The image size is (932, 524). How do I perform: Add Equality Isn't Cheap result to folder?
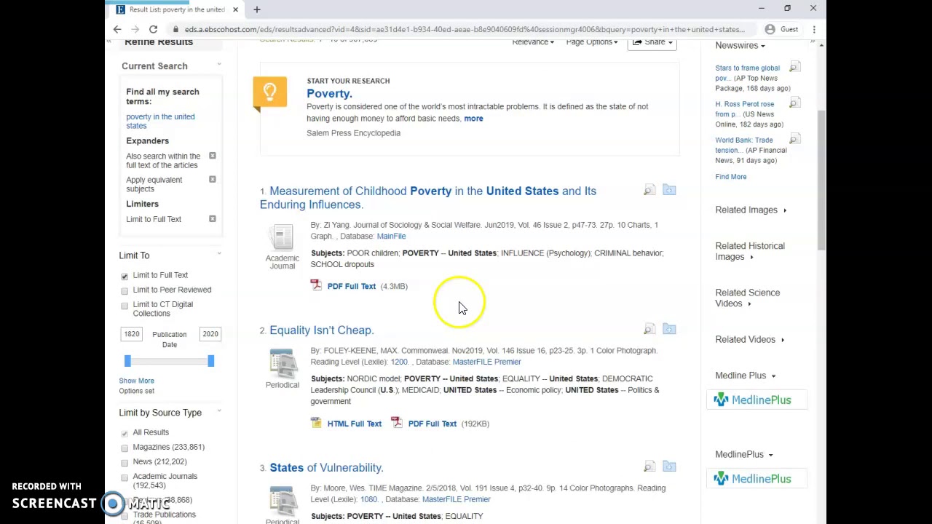[x=669, y=330]
